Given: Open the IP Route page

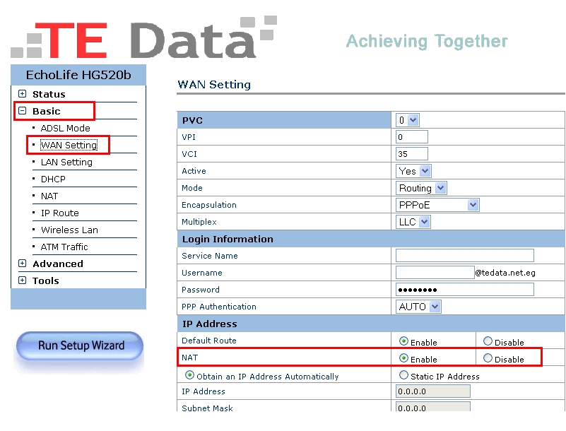Looking at the screenshot, I should 59,213.
